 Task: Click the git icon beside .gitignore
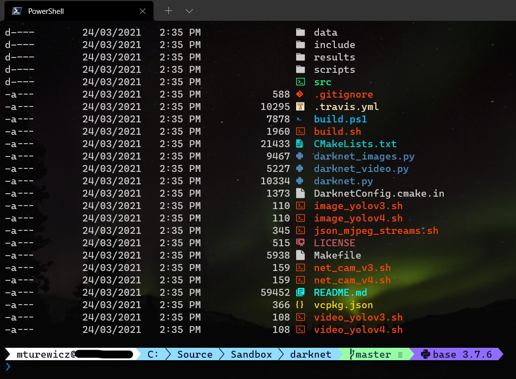click(300, 94)
